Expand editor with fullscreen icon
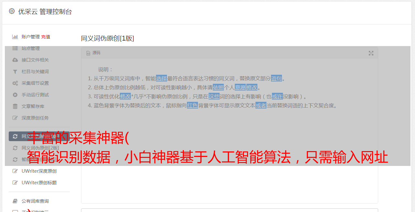 pyautogui.click(x=371, y=53)
